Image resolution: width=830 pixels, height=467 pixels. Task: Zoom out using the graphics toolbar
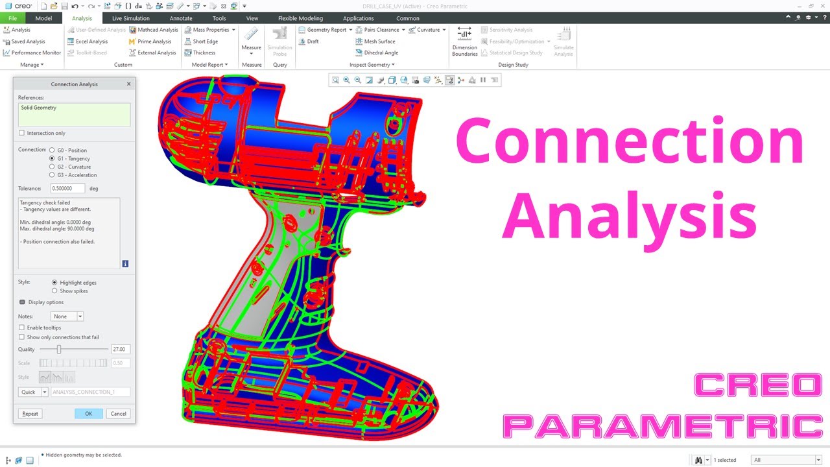[x=357, y=80]
